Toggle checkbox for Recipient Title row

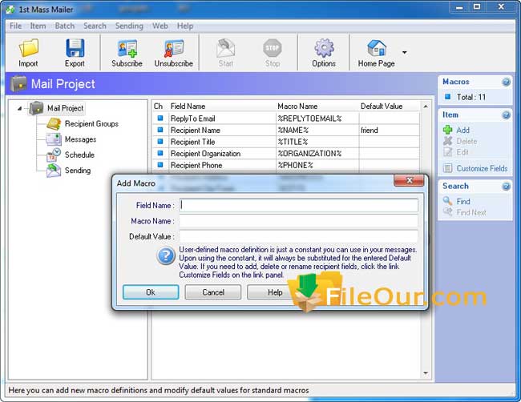click(x=159, y=142)
